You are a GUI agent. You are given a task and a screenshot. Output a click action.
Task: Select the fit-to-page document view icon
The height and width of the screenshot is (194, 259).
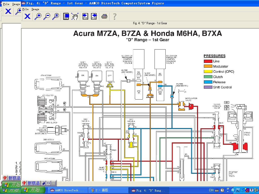(66, 16)
